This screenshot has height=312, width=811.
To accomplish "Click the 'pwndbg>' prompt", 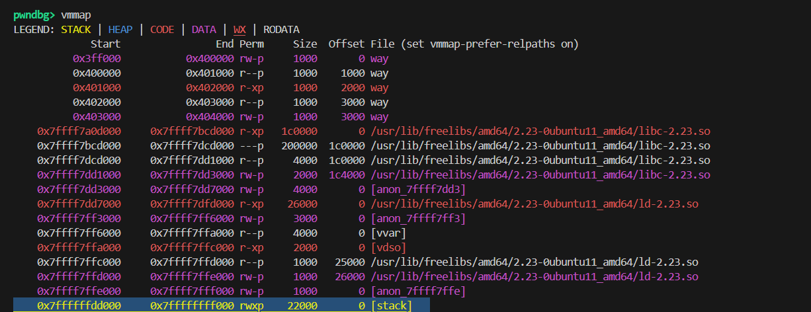I will tap(34, 15).
